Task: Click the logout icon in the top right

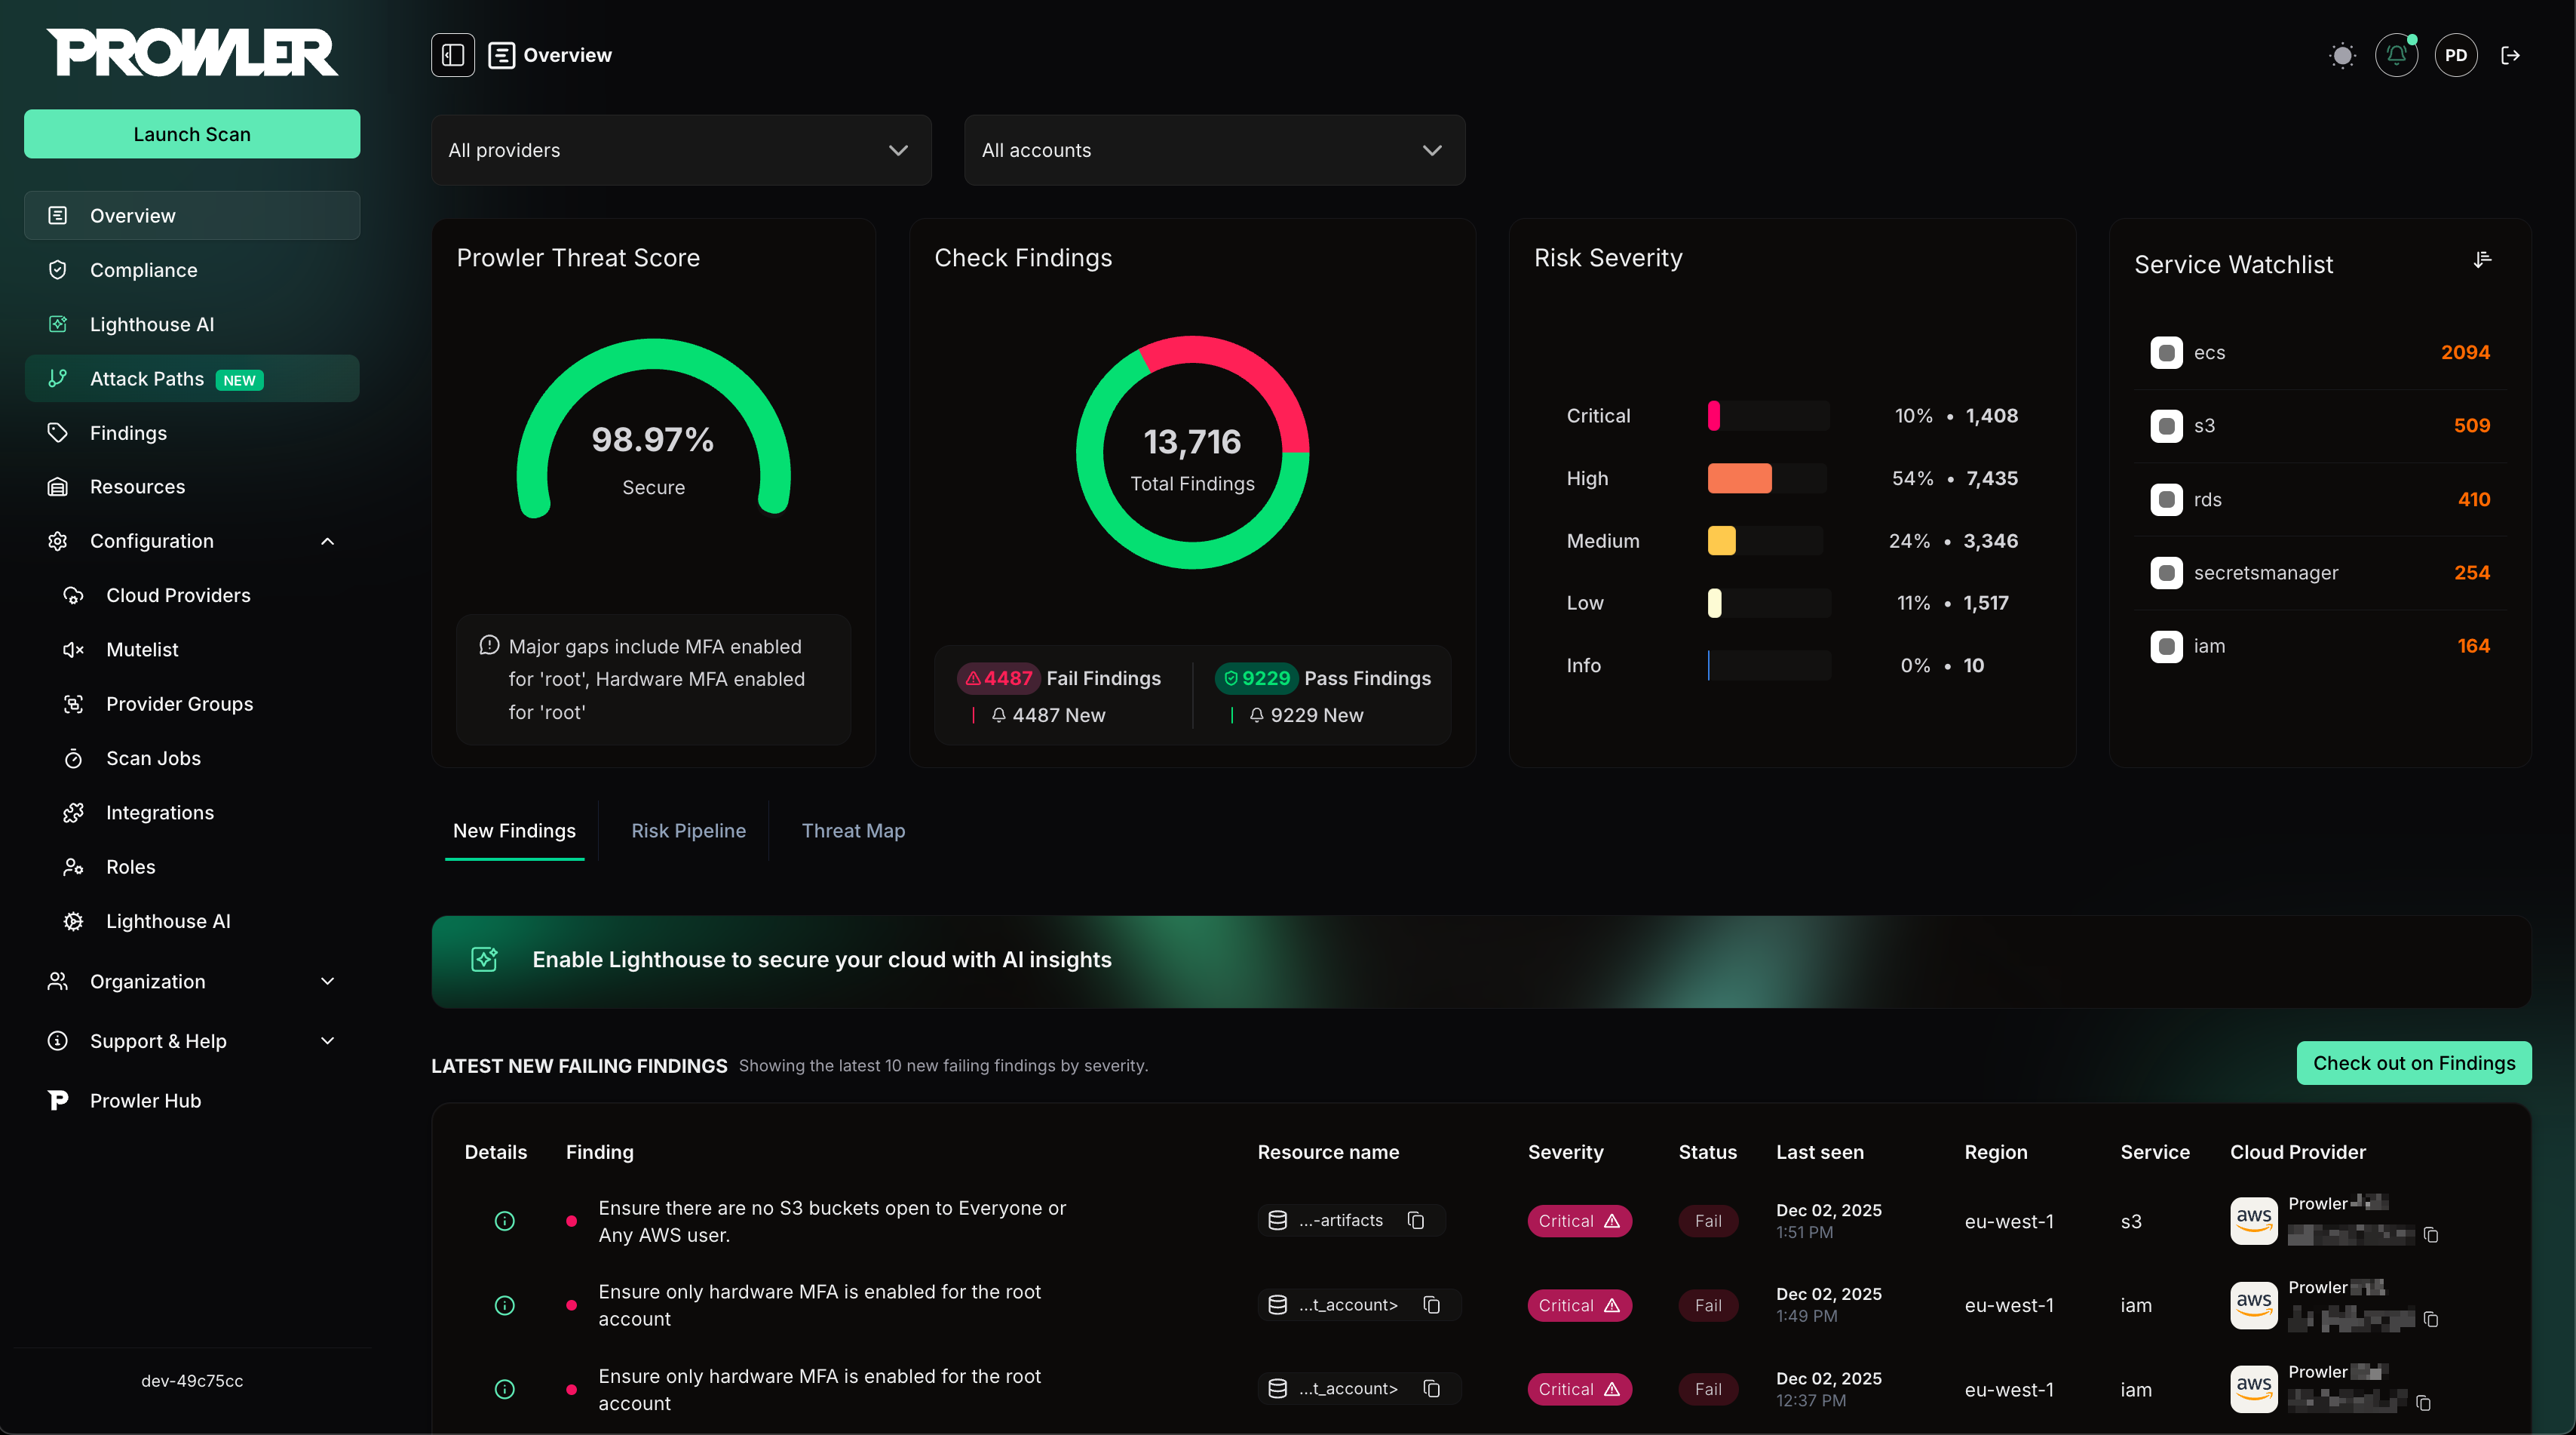Action: 2512,55
